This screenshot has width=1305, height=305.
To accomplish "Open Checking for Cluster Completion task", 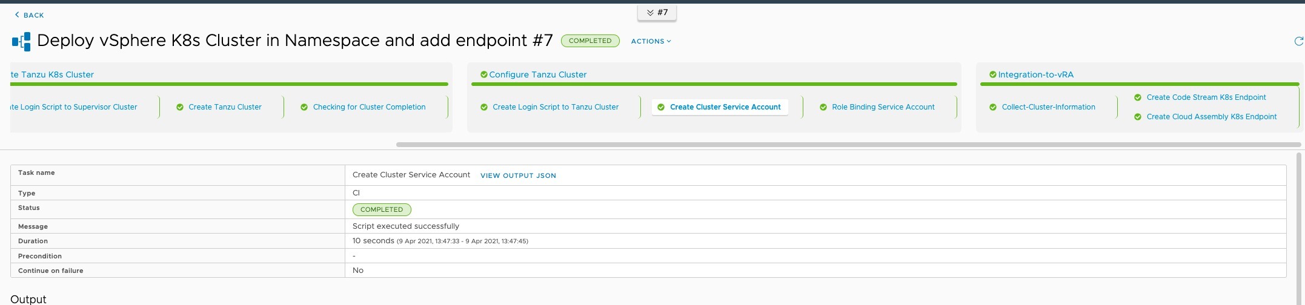I will click(369, 107).
